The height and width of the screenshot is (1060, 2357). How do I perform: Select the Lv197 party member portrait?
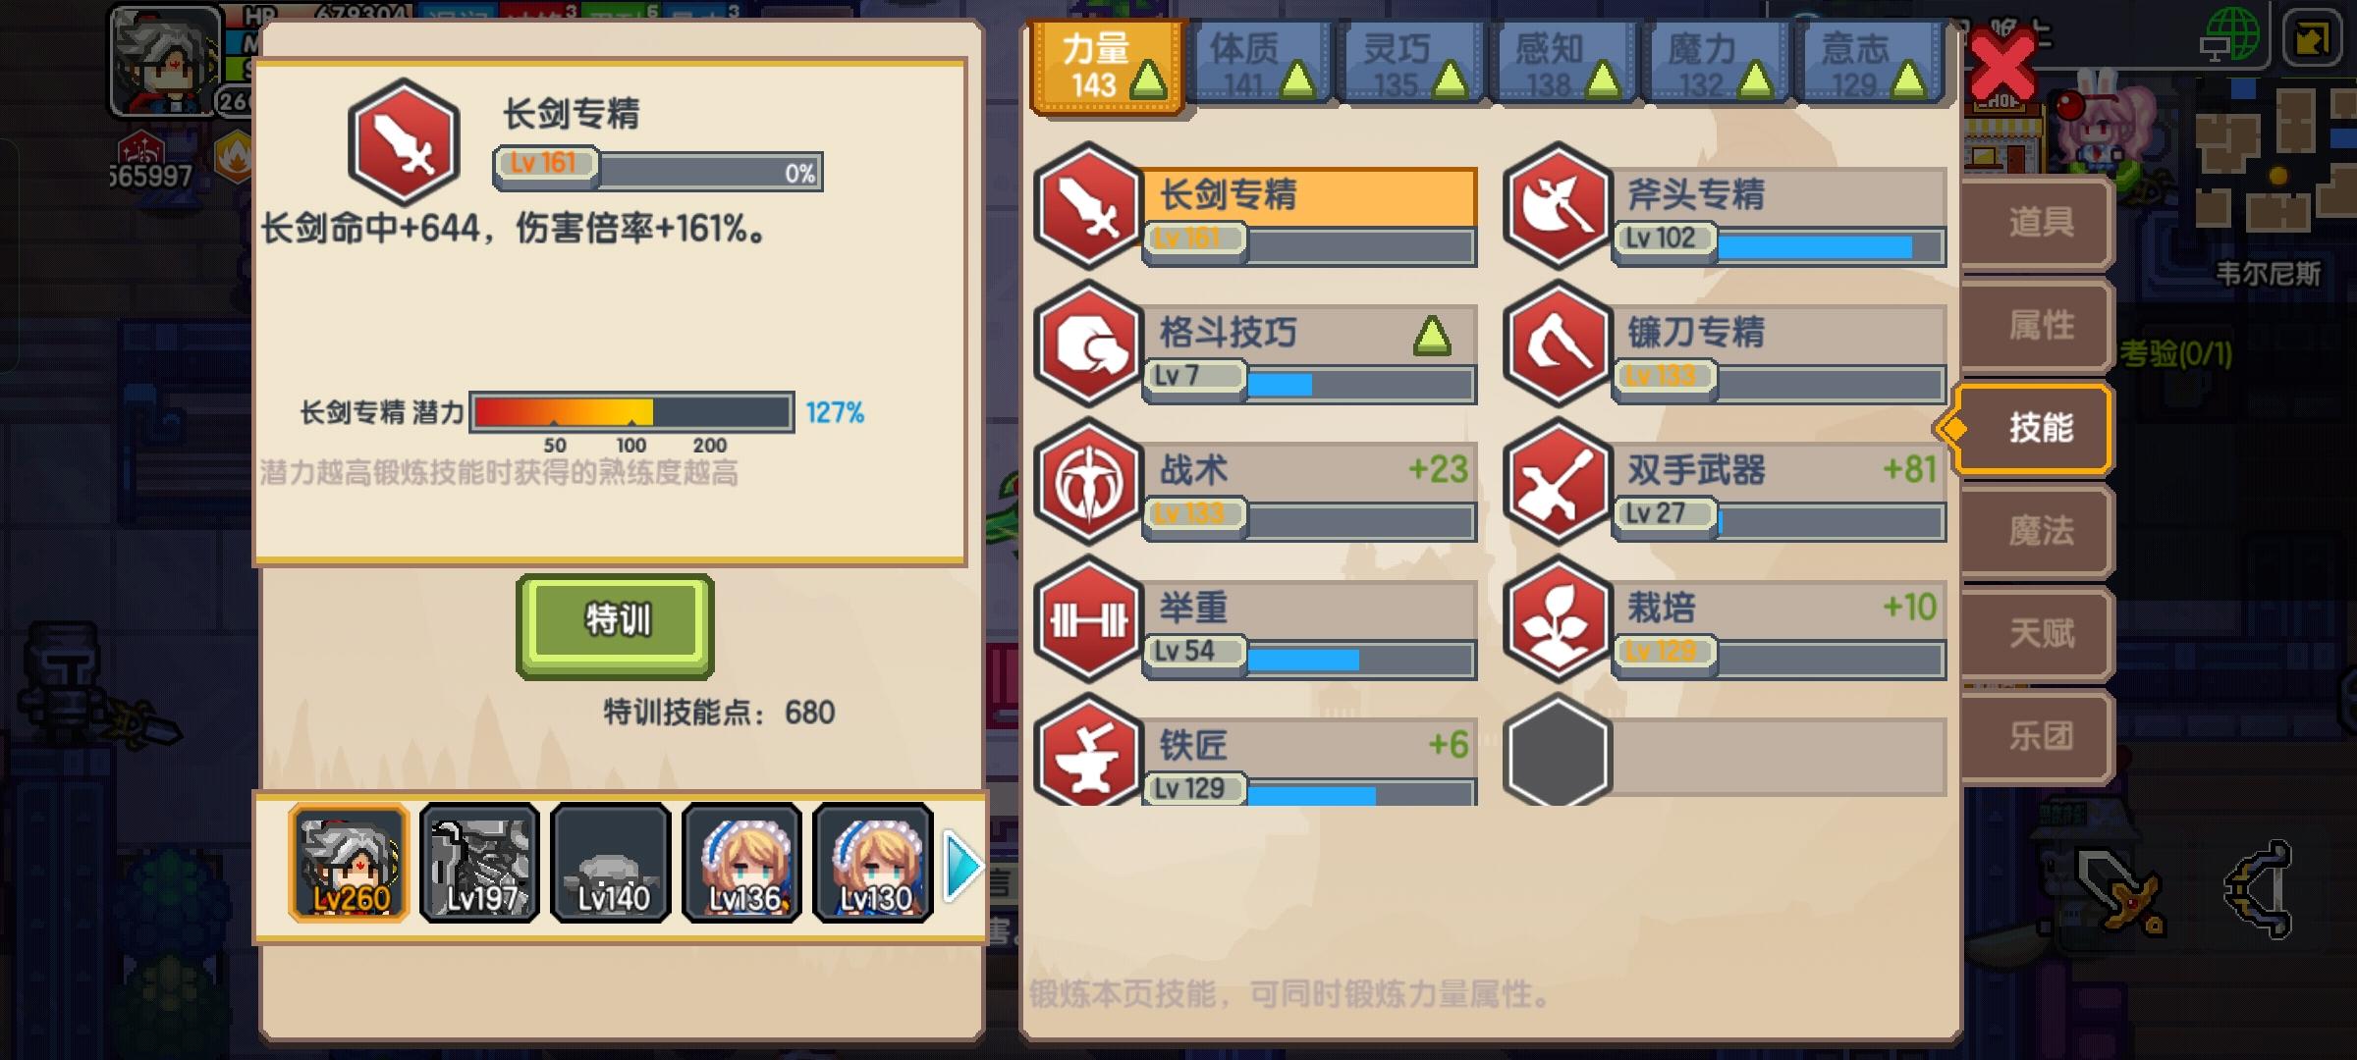(479, 863)
